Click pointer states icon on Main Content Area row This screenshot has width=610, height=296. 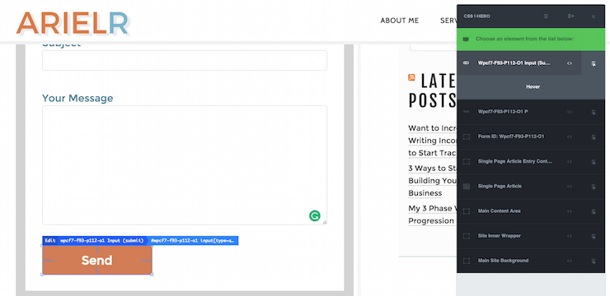594,211
